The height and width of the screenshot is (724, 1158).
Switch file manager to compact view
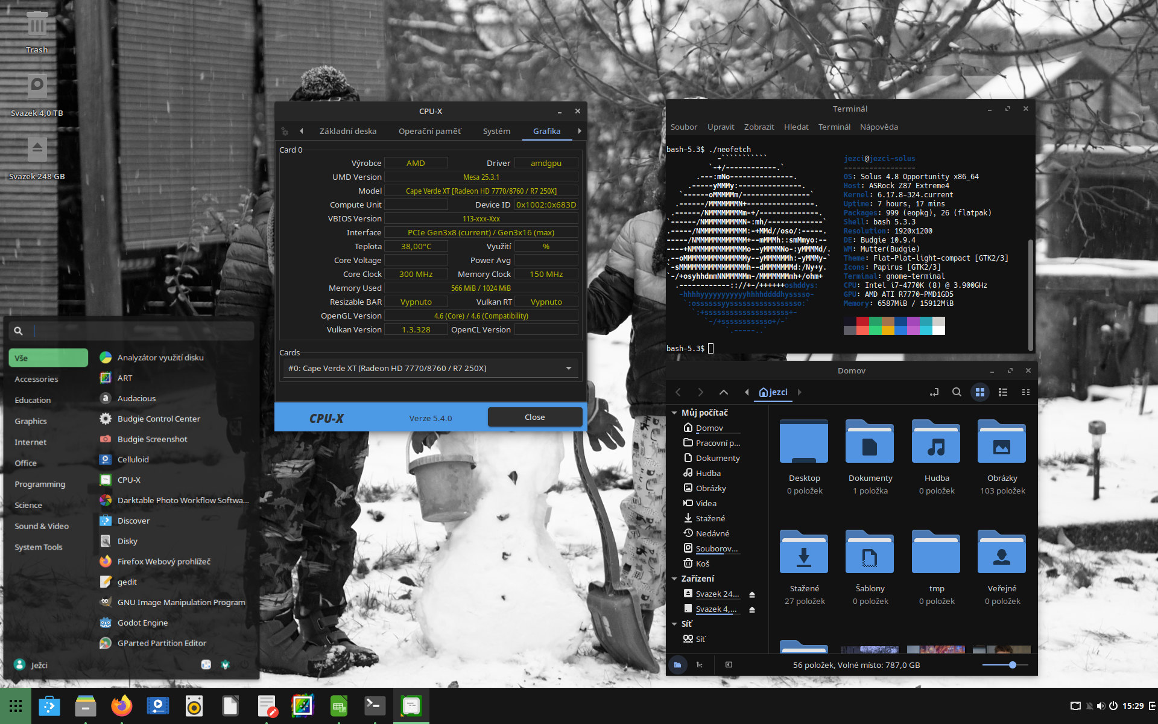[x=1025, y=392]
